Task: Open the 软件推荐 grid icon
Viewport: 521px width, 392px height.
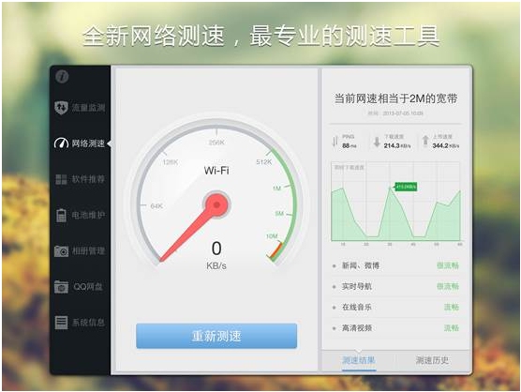Action: tap(61, 179)
